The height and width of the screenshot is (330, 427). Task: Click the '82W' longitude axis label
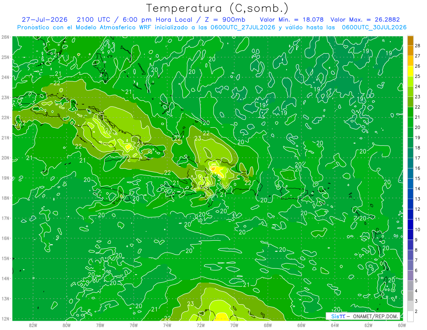33,325
